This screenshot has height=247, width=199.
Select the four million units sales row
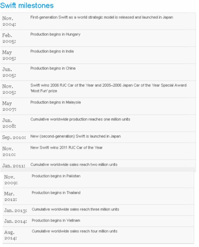74,231
